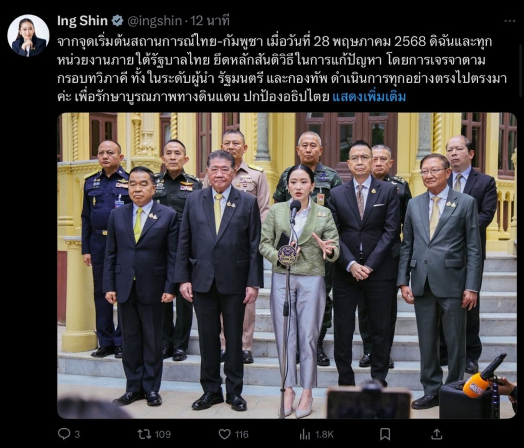Click the retweet count 109
Viewport: 524px width, 448px height.
tap(163, 434)
